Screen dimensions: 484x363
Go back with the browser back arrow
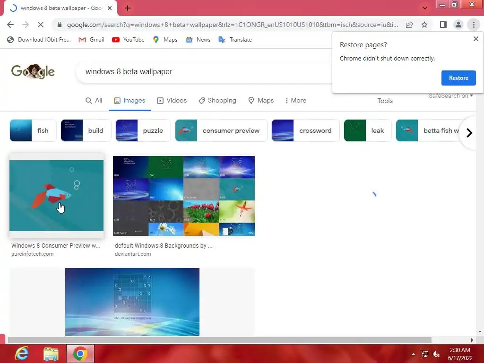(10, 25)
